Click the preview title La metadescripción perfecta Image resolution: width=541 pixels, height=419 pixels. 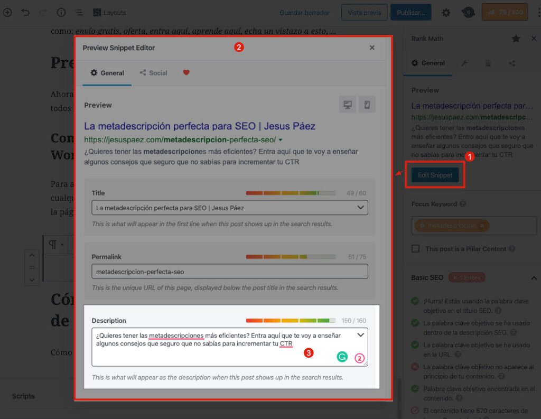[199, 126]
